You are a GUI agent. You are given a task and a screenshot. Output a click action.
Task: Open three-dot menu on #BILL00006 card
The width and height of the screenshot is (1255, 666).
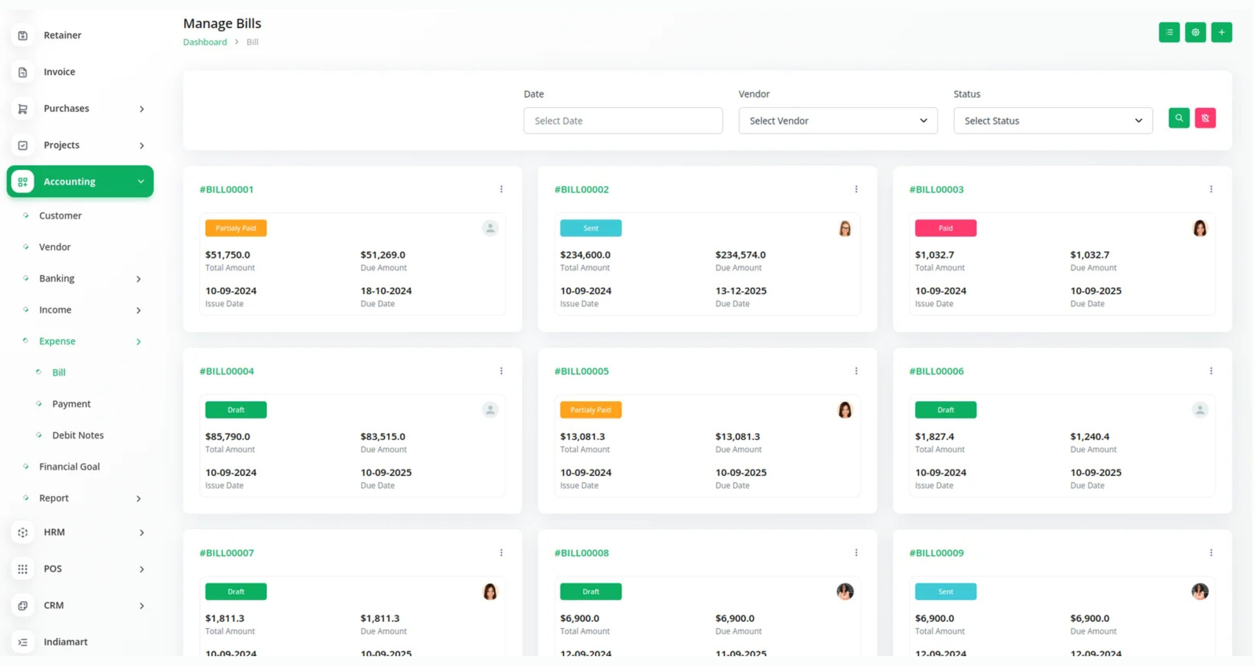coord(1211,371)
